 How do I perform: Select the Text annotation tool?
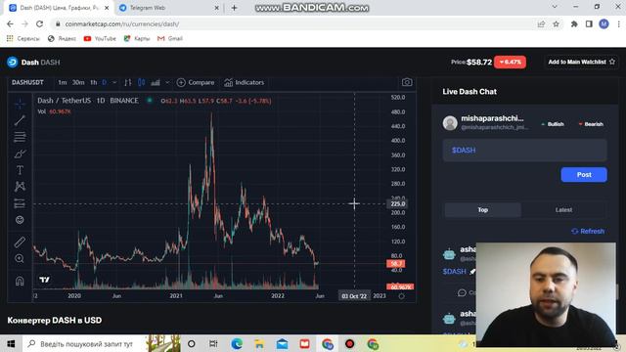click(x=20, y=170)
